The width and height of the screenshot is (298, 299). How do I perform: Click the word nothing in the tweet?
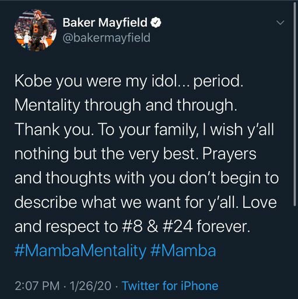click(x=41, y=154)
